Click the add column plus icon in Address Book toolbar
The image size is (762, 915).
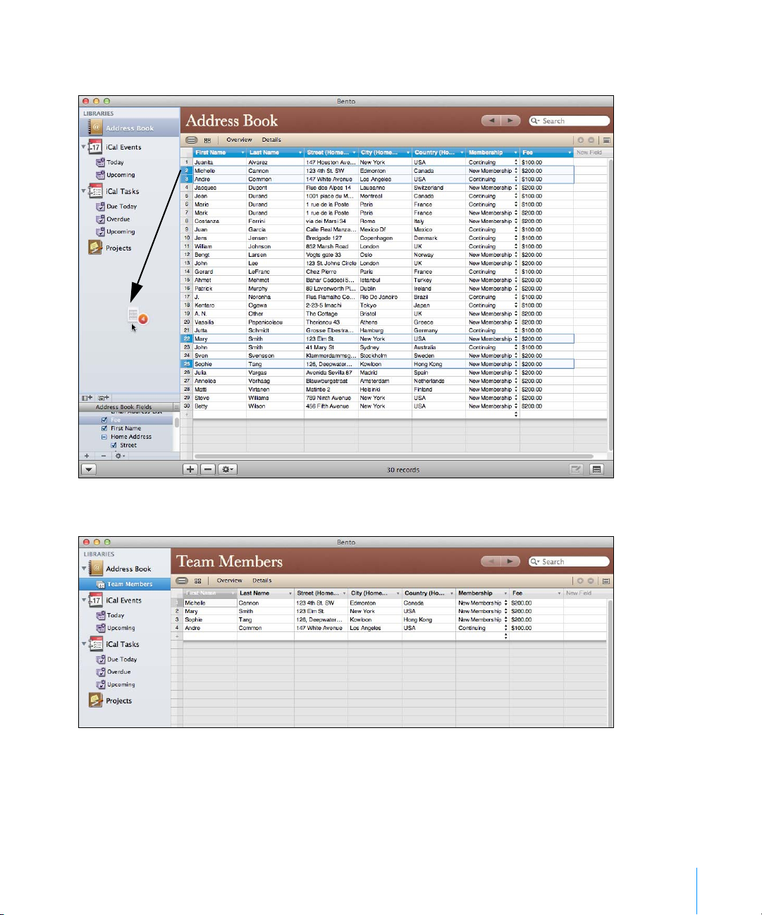tap(581, 140)
